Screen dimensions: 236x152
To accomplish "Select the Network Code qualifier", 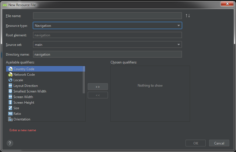I will pyautogui.click(x=45, y=74).
